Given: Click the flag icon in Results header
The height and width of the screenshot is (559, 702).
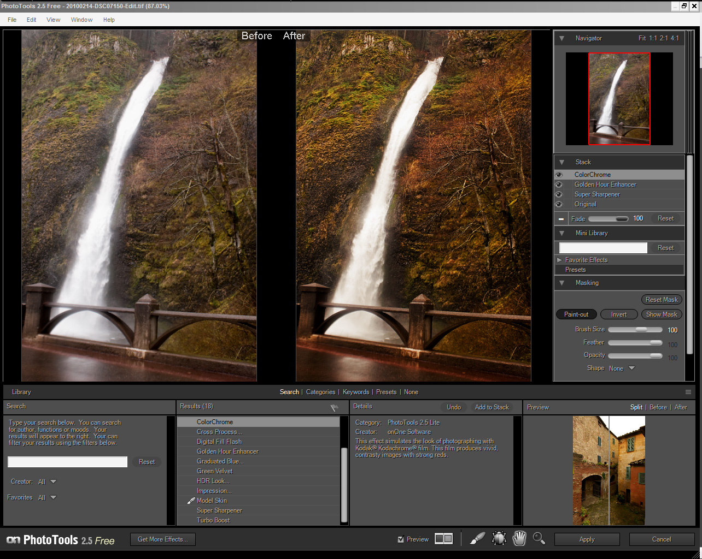Looking at the screenshot, I should [334, 408].
